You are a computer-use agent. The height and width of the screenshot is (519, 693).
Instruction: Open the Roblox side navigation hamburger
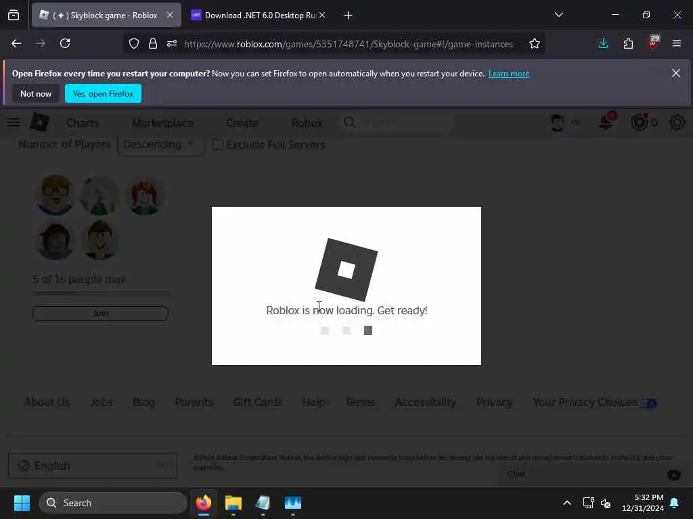[x=14, y=122]
